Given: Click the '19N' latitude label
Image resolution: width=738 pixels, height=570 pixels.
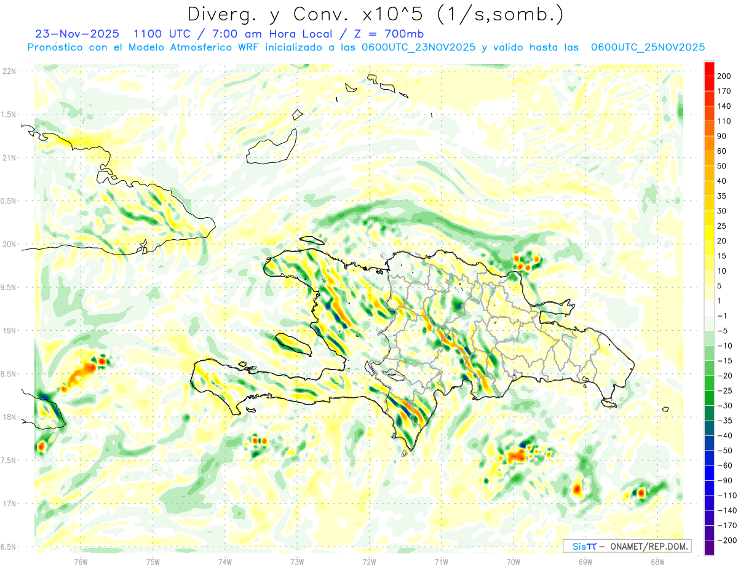Looking at the screenshot, I should pyautogui.click(x=9, y=331).
